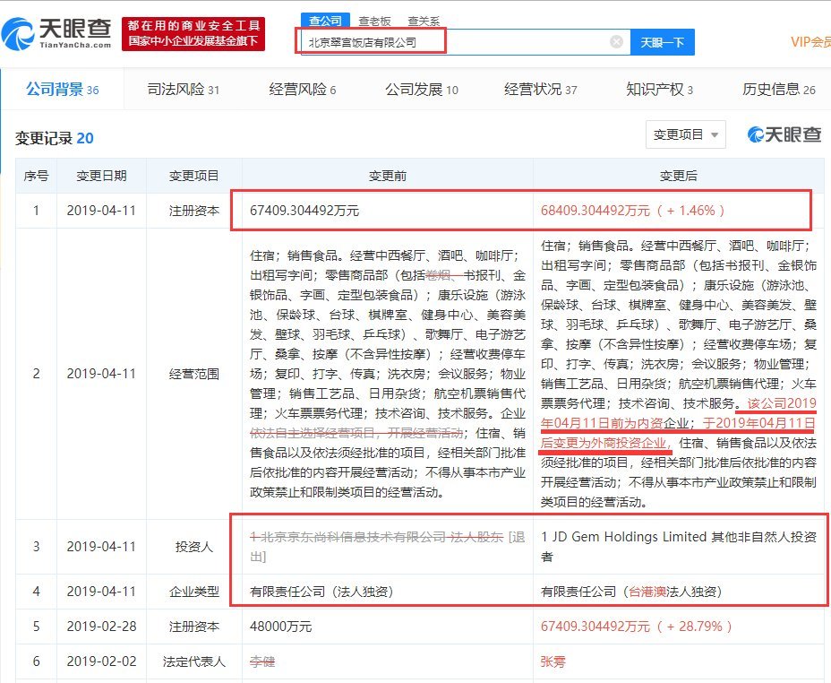Click the 序号 column header
The width and height of the screenshot is (831, 683).
click(x=36, y=176)
